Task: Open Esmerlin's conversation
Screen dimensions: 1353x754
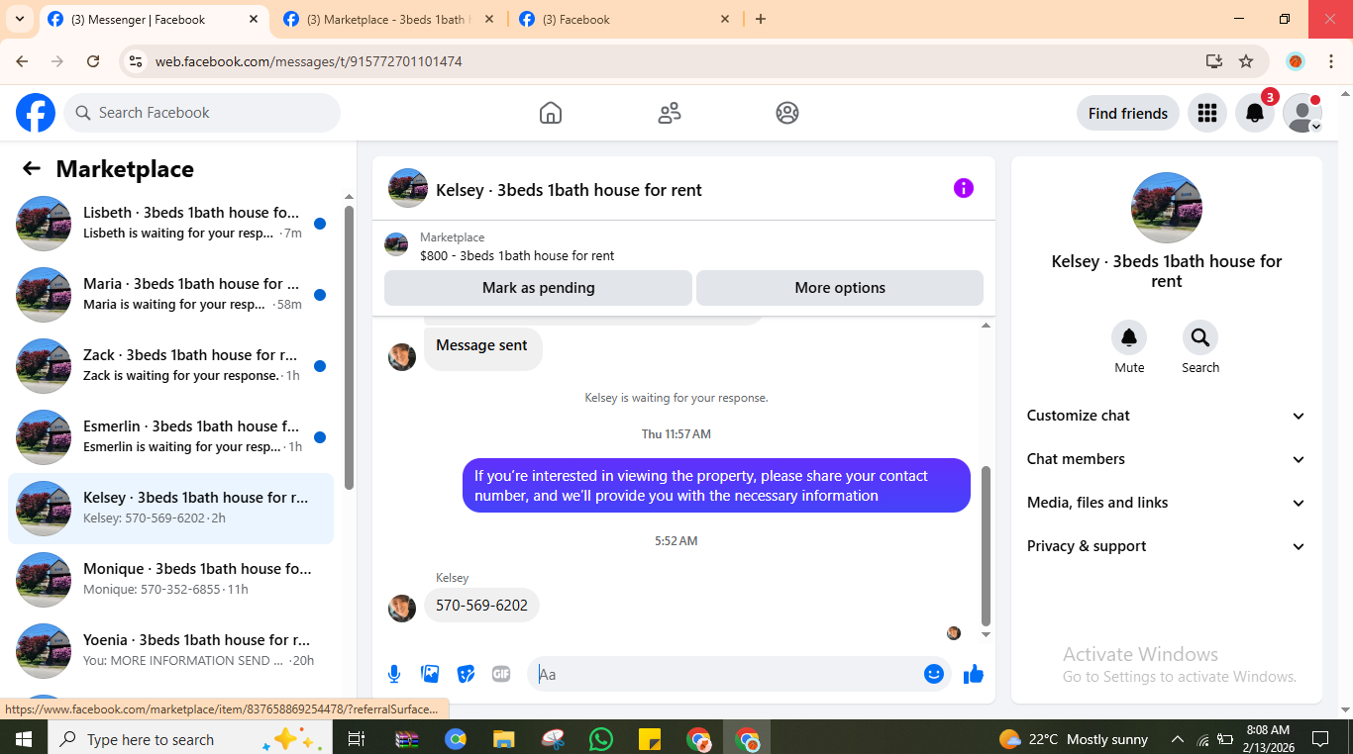Action: [170, 437]
